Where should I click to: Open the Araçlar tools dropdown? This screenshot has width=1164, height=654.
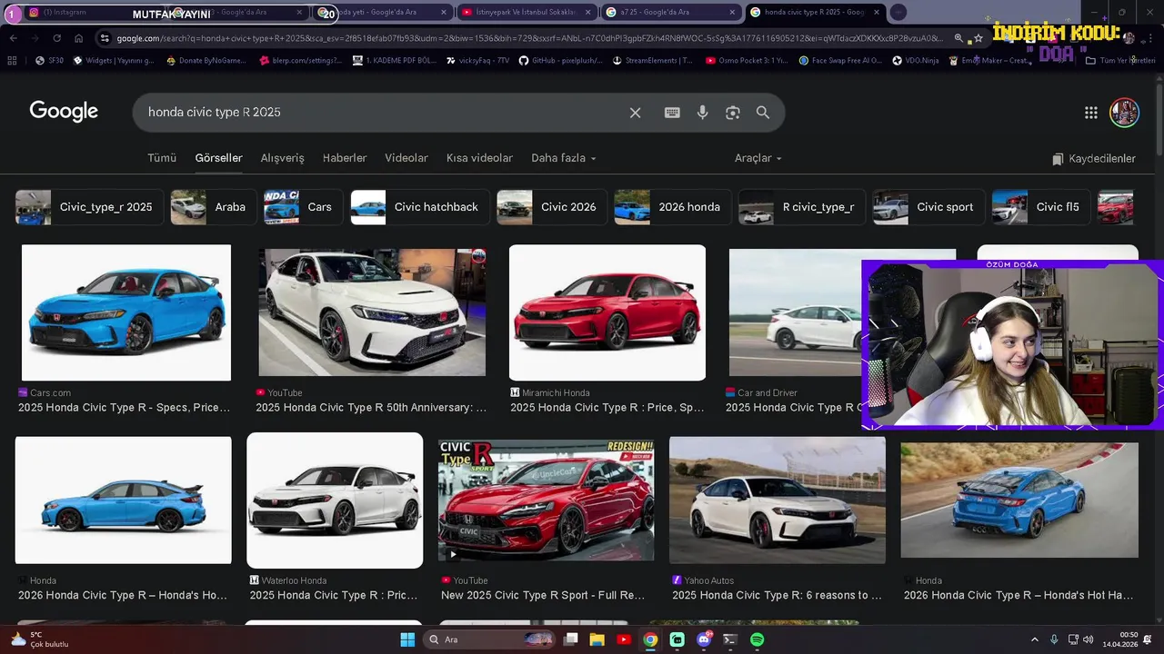point(758,158)
